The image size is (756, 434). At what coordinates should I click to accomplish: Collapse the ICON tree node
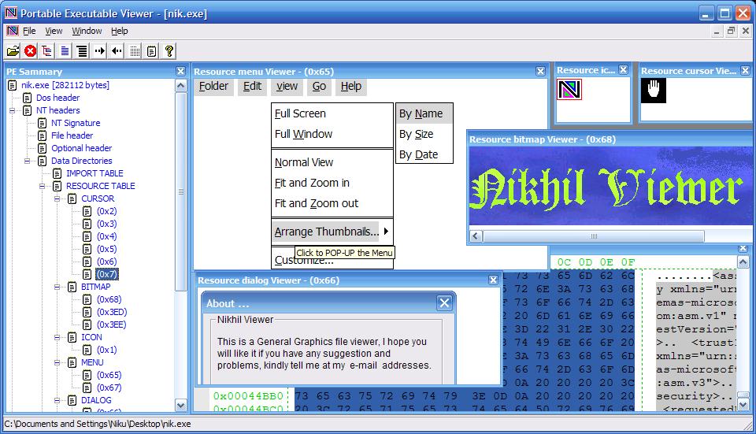[57, 337]
